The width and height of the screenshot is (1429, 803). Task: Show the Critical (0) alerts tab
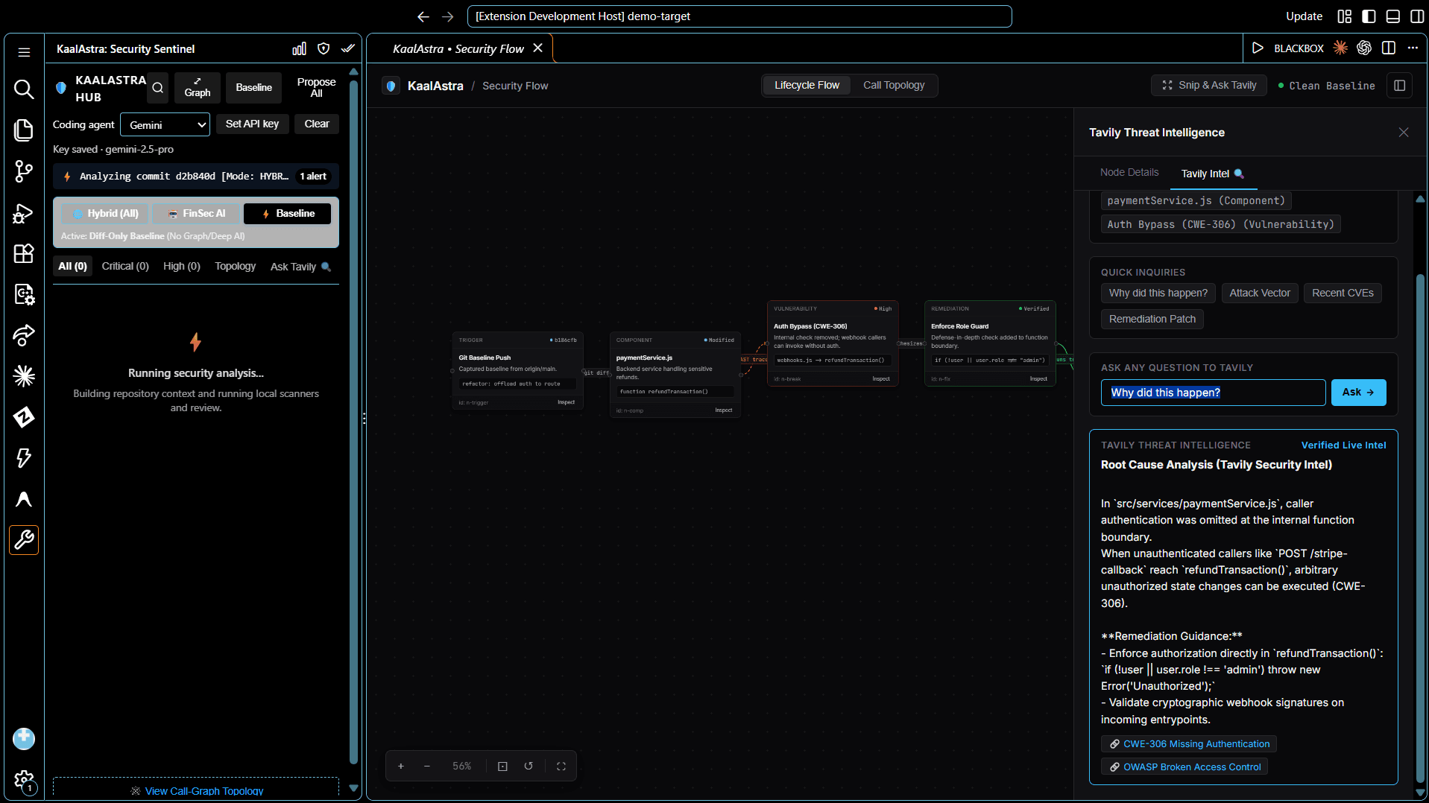coord(125,267)
